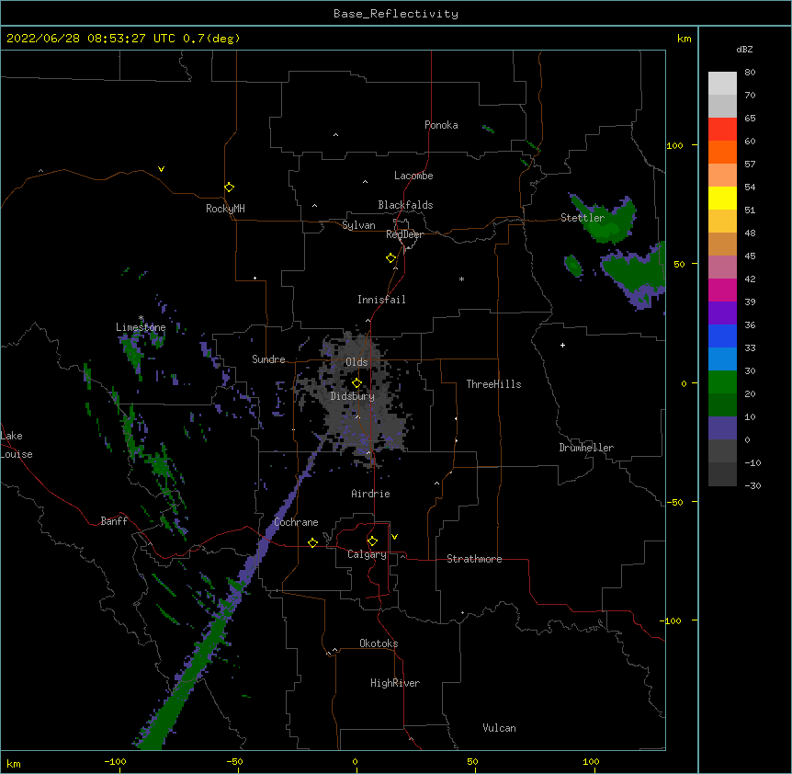Click the dBZ legend heading

click(744, 49)
